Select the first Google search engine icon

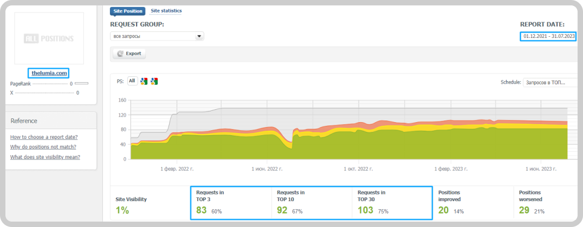pyautogui.click(x=144, y=81)
